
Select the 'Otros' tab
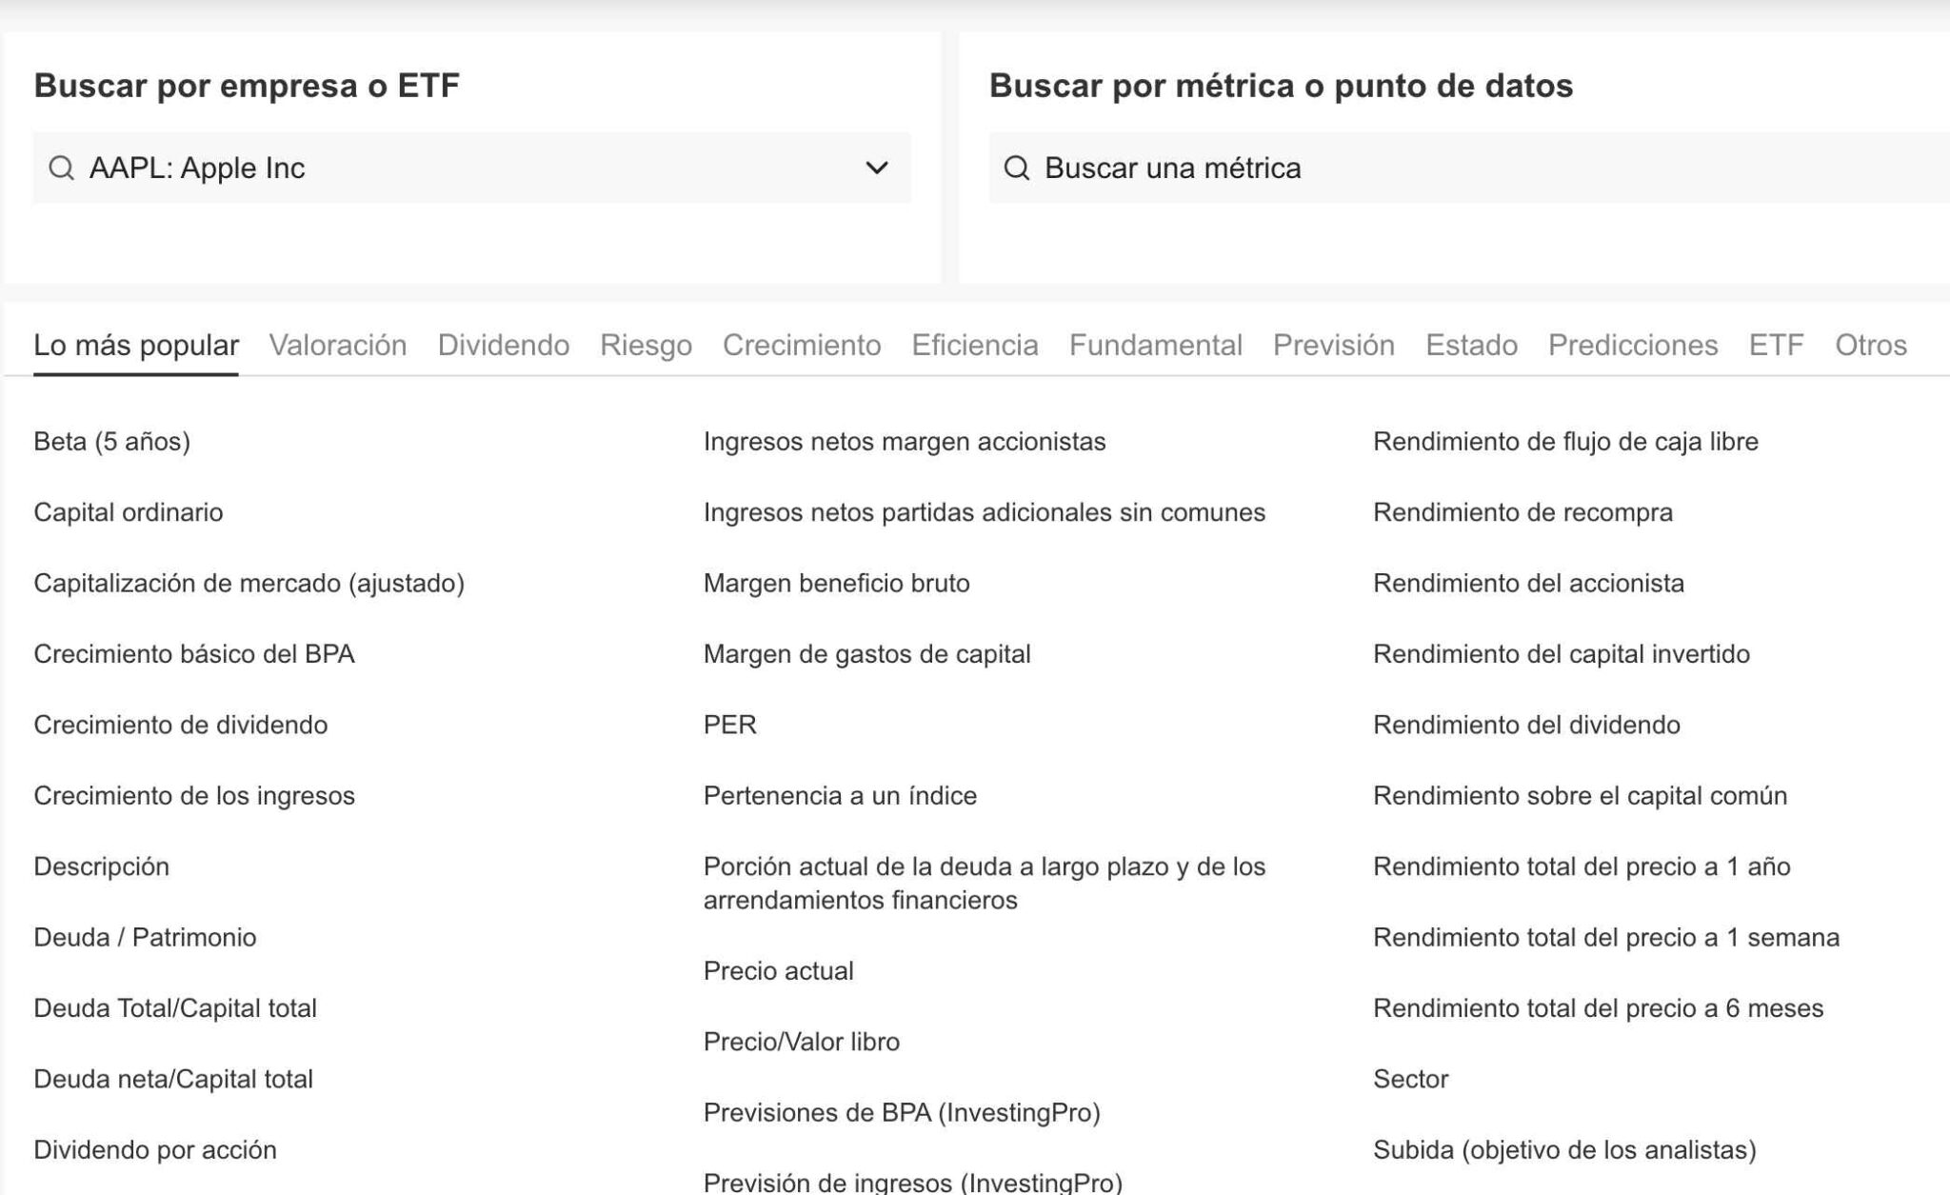(x=1869, y=346)
